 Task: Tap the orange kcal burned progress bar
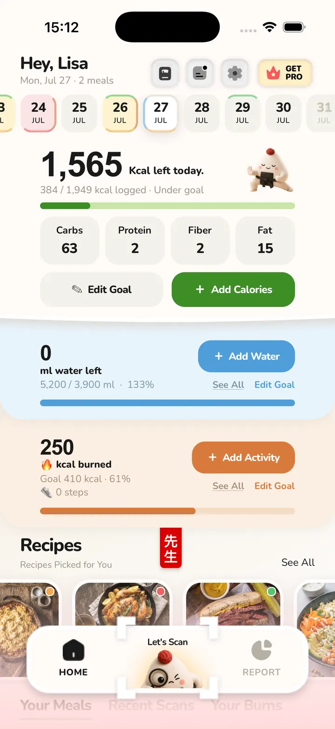(167, 511)
